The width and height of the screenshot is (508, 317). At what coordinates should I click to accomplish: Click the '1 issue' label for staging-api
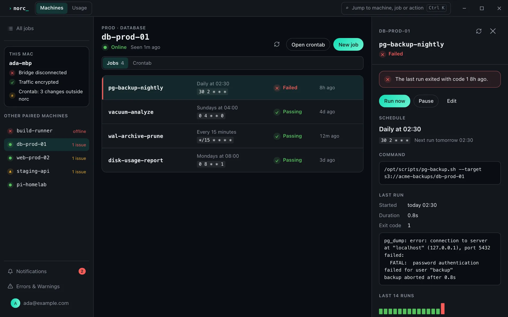pyautogui.click(x=79, y=172)
